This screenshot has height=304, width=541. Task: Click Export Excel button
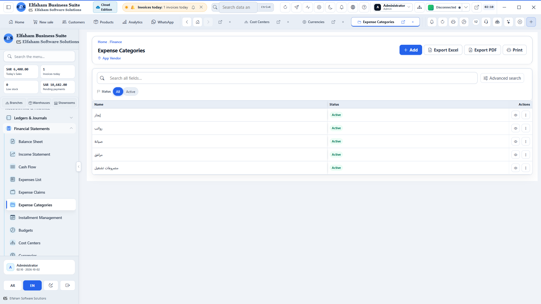click(x=443, y=50)
